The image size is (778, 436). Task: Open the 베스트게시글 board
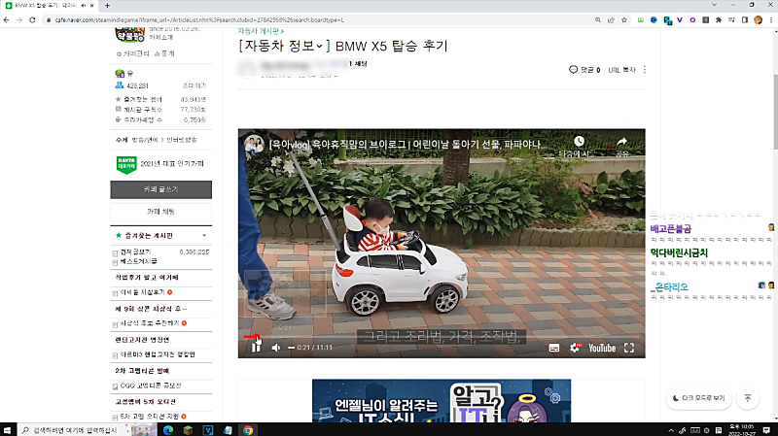[141, 262]
